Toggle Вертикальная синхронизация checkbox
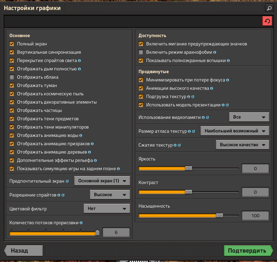This screenshot has width=277, height=262. tap(12, 52)
